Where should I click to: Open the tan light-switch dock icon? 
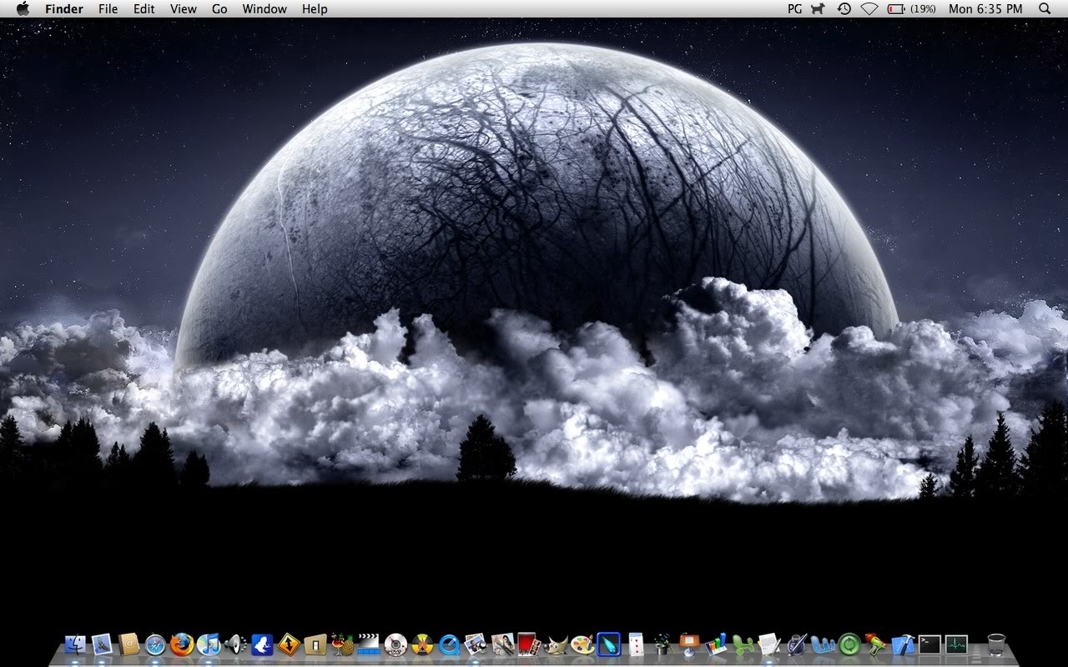coord(315,644)
